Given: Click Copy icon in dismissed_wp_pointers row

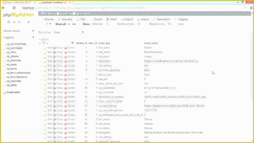Looking at the screenshot, I should [55, 97].
